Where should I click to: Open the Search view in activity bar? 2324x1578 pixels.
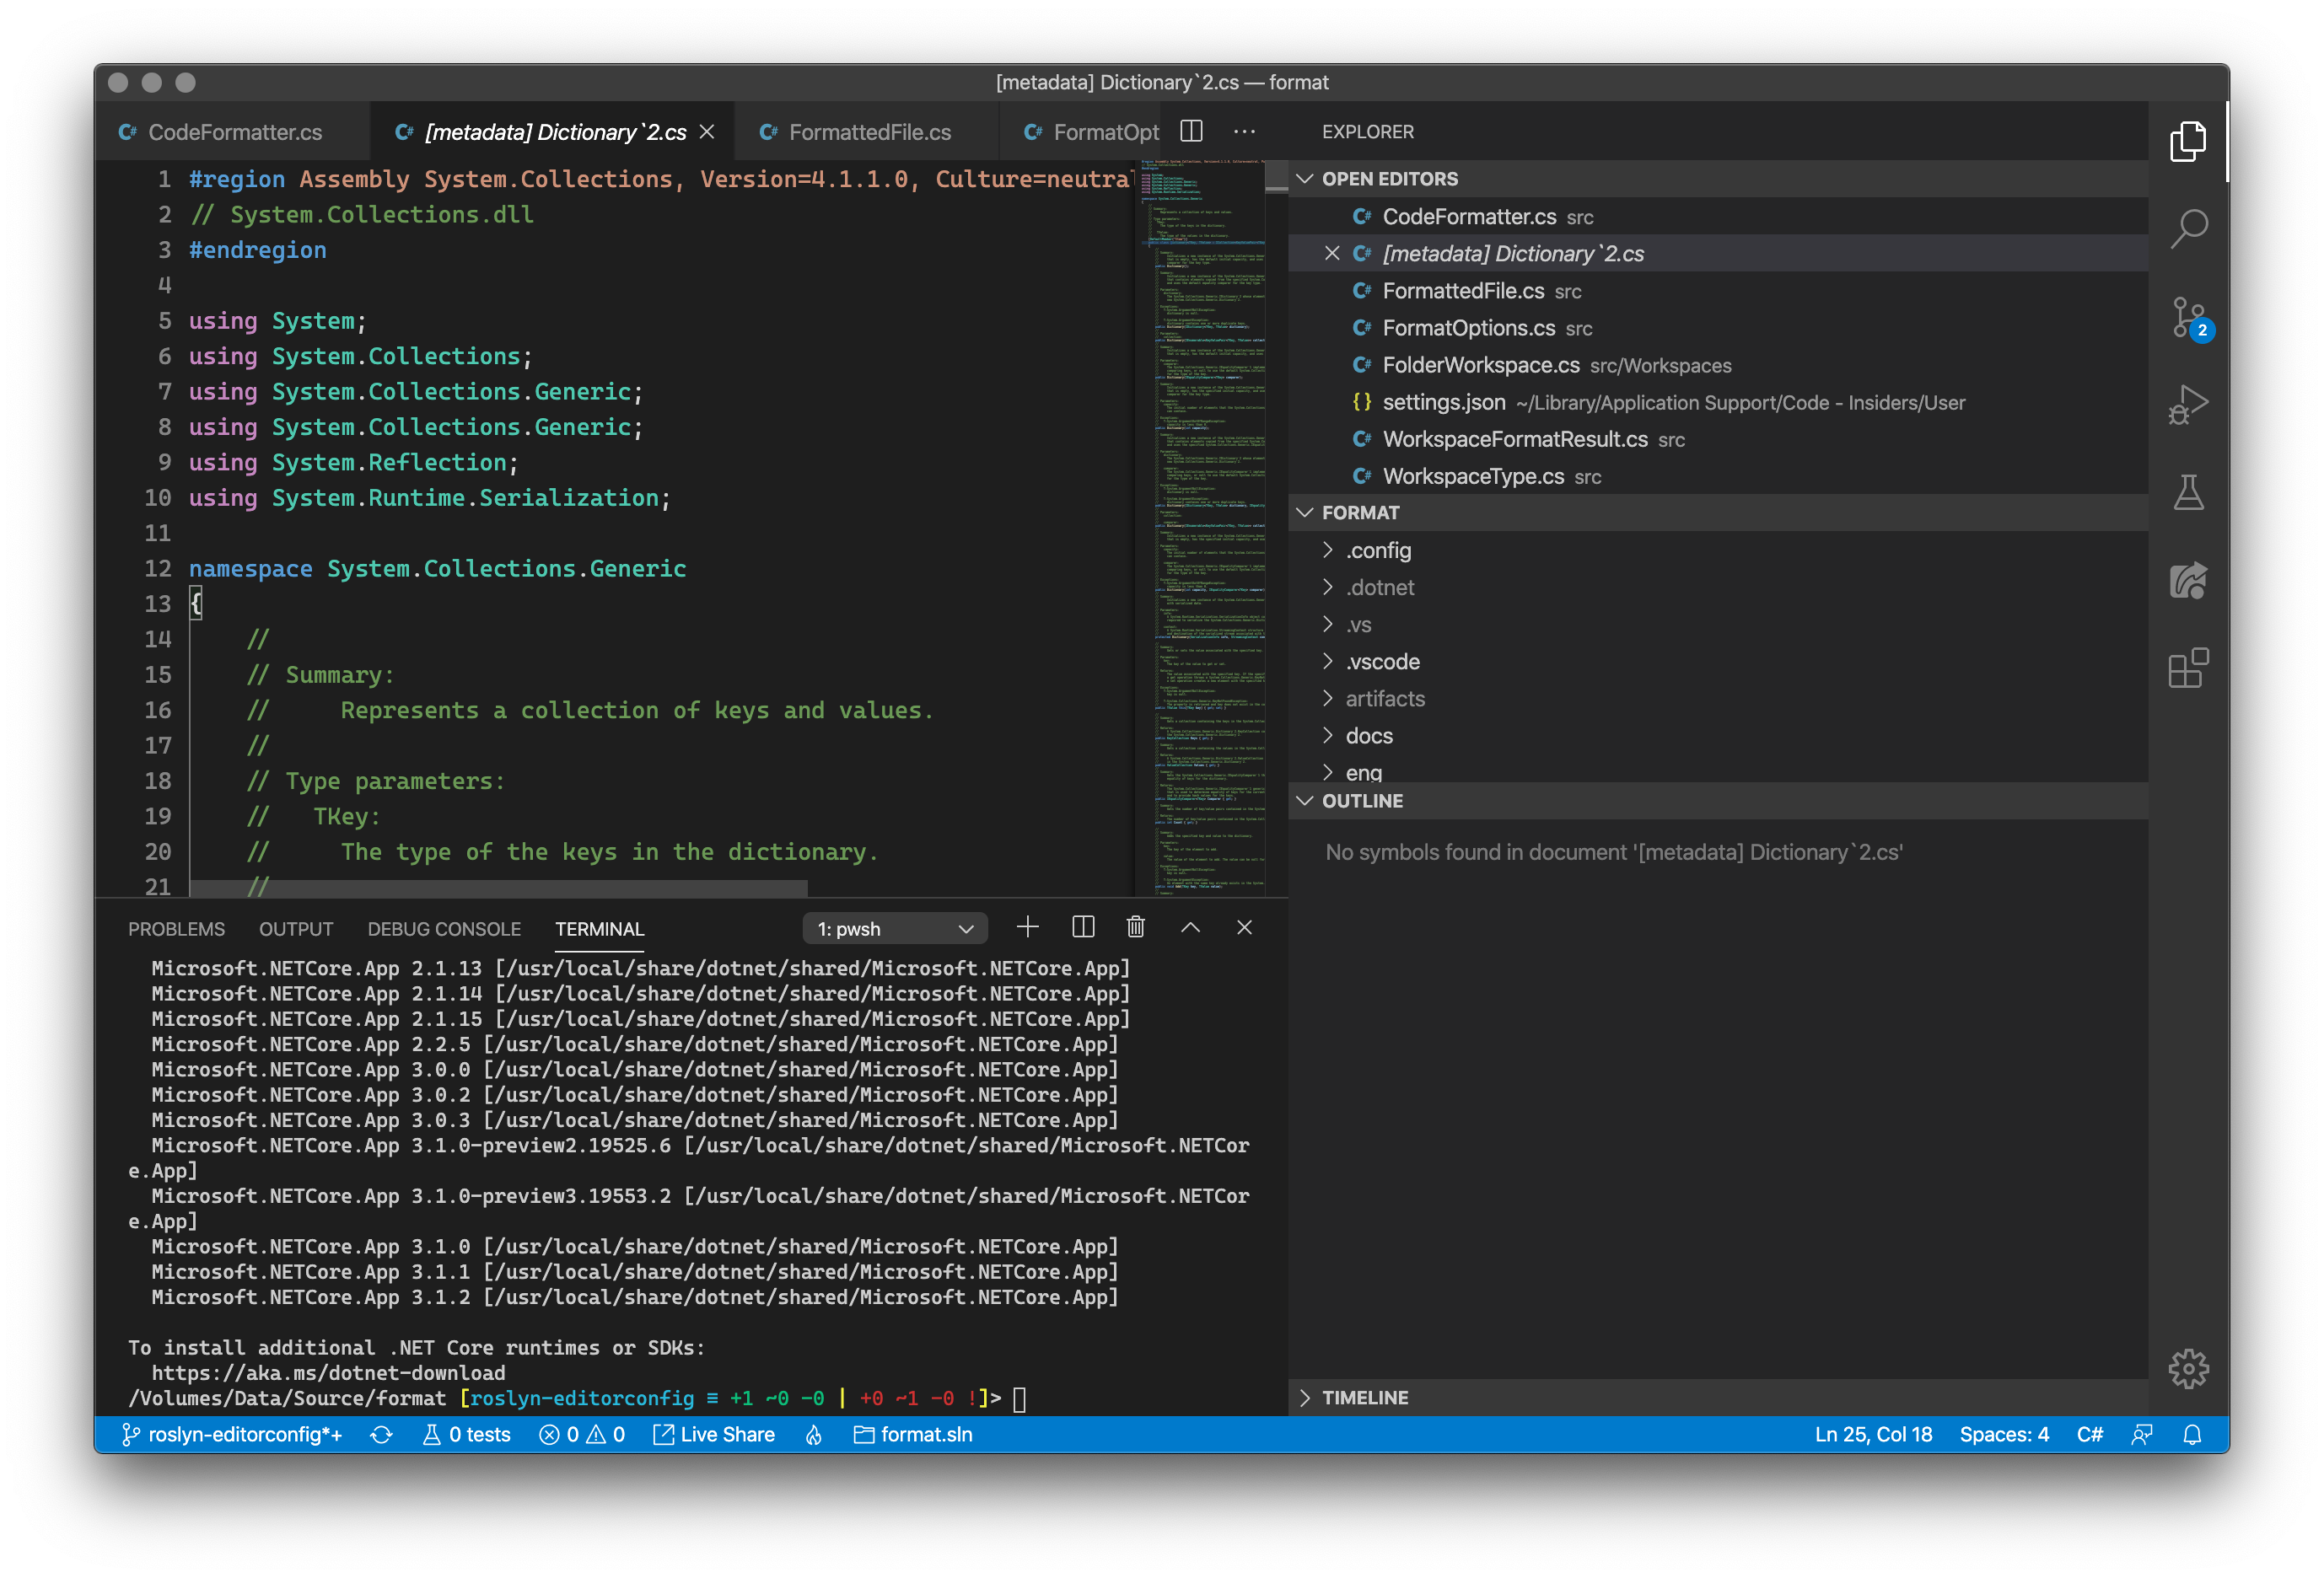(x=2188, y=228)
